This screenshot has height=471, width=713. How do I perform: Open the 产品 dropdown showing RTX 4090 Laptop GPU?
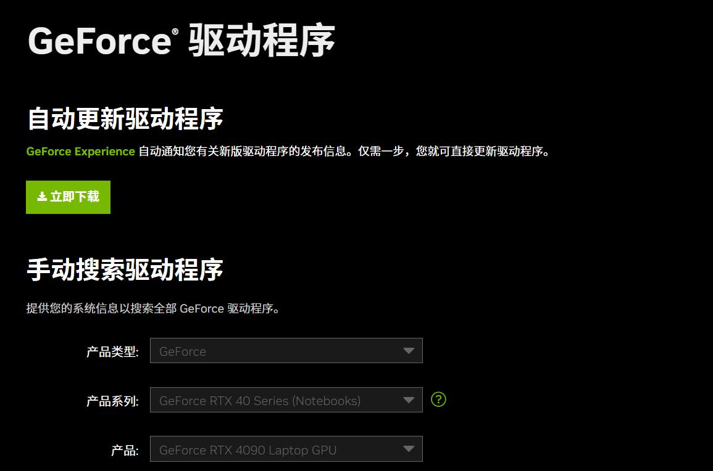point(286,449)
